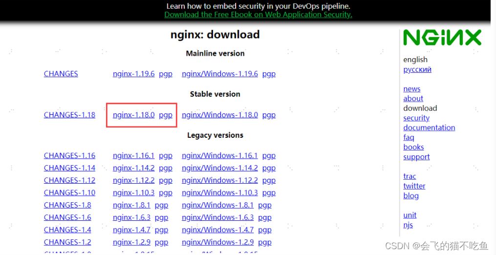Open the documentation page

pyautogui.click(x=429, y=127)
